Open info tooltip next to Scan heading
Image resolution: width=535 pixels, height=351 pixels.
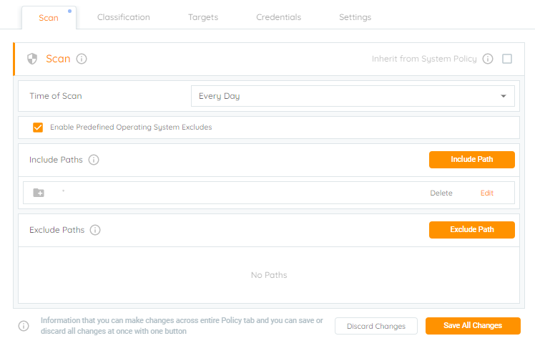click(x=82, y=59)
